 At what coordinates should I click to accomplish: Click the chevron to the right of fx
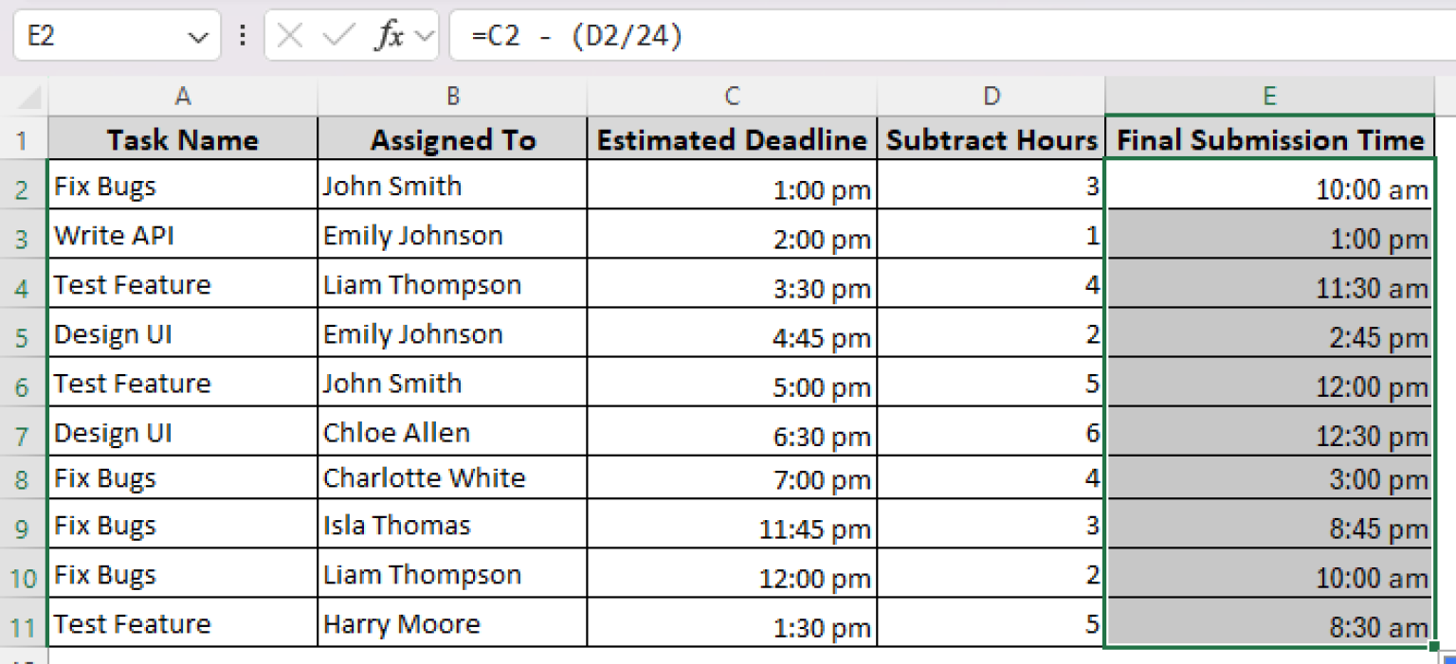[x=424, y=34]
